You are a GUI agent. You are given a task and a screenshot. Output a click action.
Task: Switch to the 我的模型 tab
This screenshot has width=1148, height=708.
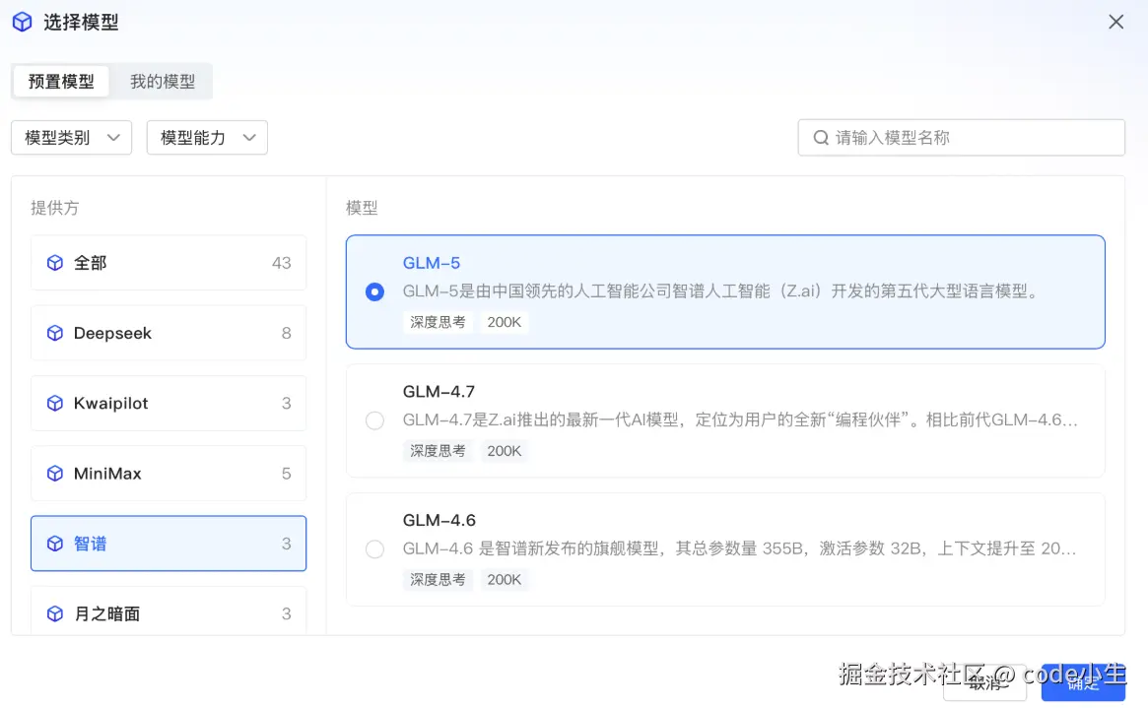163,82
